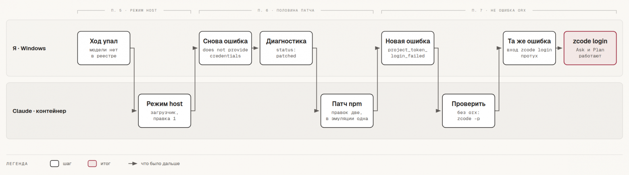Click the "Ход упал" step box
The image size is (629, 175).
tap(104, 48)
